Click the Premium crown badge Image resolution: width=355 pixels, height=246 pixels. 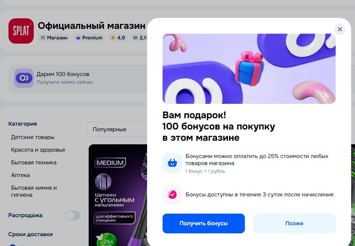pyautogui.click(x=89, y=38)
